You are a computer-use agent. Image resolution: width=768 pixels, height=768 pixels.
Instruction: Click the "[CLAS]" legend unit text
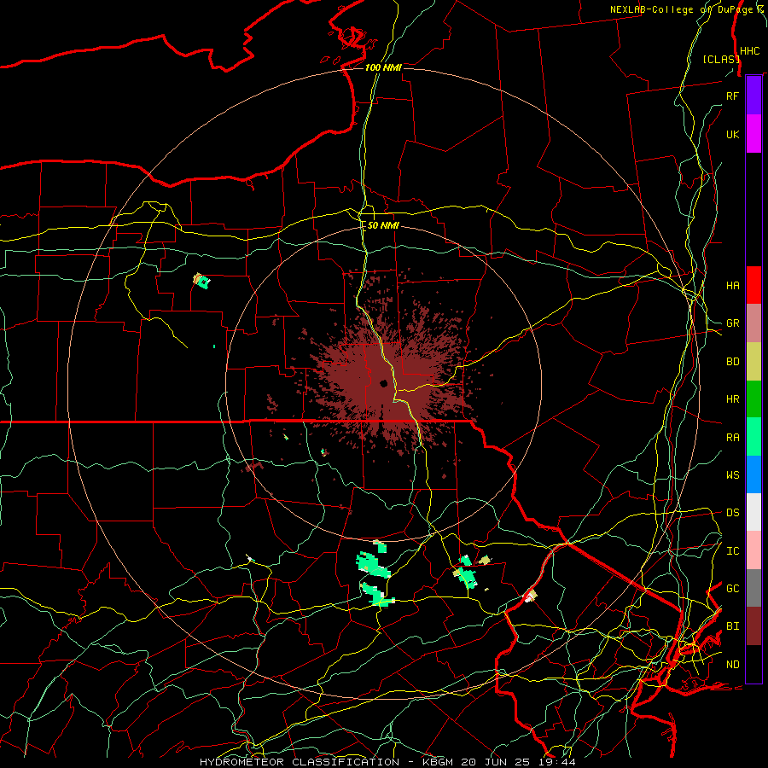(x=721, y=59)
